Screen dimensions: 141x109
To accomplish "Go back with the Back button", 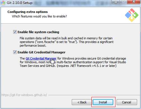I will (x=82, y=102).
